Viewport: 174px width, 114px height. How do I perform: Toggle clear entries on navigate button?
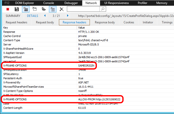[52, 9]
